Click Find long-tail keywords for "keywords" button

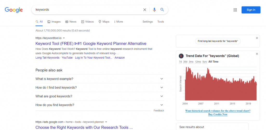[218, 41]
